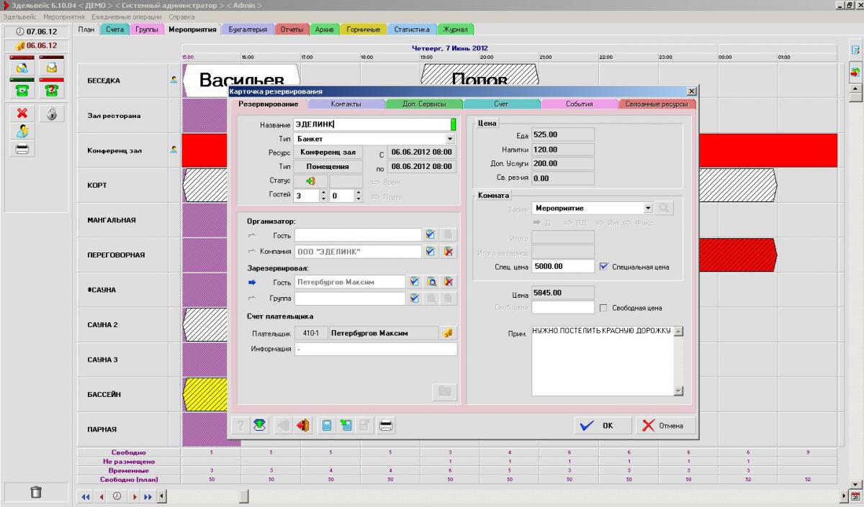Click the Статус check-in arrow icon button
Image resolution: width=864 pixels, height=507 pixels.
coord(310,181)
